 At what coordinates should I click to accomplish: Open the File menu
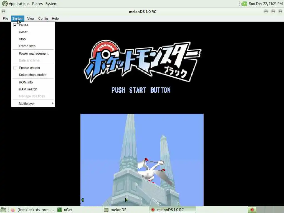click(6, 19)
